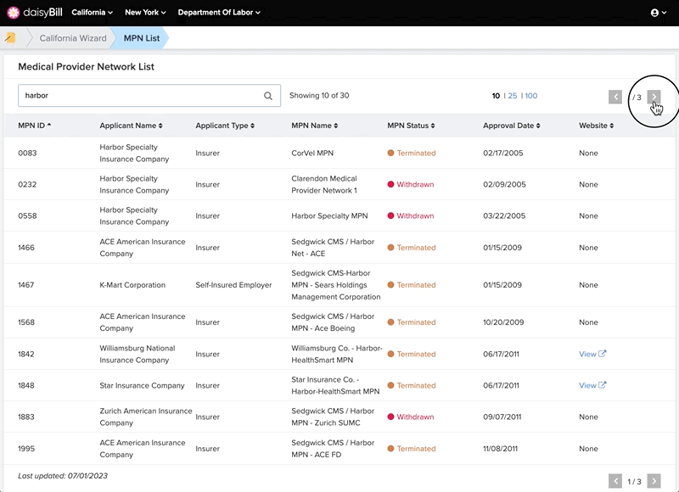Viewport: 679px width, 492px height.
Task: Click 'K-Mart Corporation' applicant name
Action: [x=132, y=285]
